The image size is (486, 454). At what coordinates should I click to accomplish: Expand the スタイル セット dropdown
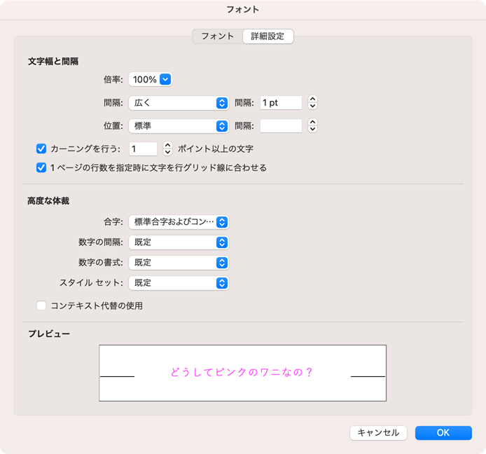click(179, 283)
